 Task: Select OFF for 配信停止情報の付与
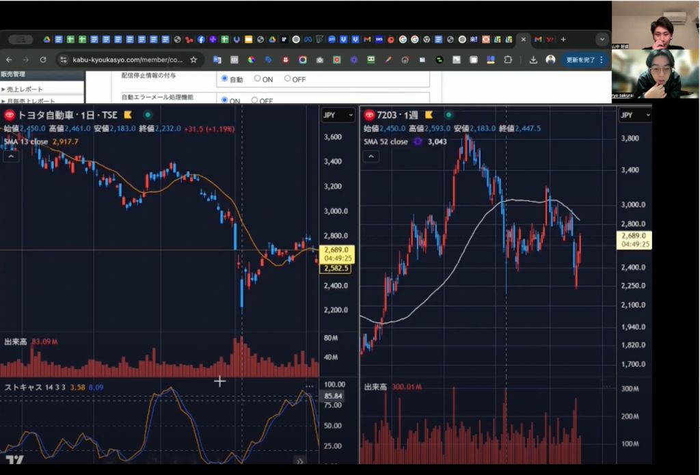click(287, 78)
